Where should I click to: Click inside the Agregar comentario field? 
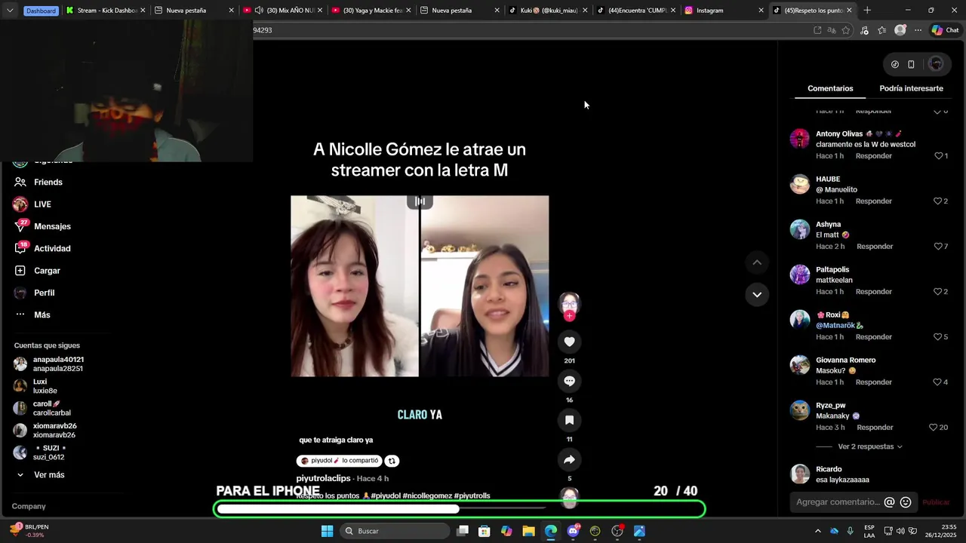pos(838,502)
